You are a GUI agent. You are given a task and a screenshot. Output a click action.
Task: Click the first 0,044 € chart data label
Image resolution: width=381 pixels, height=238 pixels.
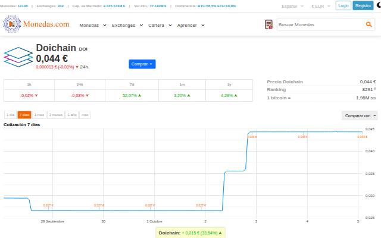point(252,137)
